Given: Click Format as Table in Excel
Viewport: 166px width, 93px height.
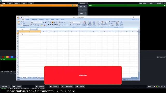Looking at the screenshot, I should (x=90, y=24).
